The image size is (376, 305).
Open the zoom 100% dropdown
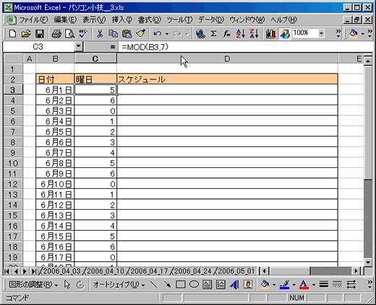pyautogui.click(x=321, y=33)
